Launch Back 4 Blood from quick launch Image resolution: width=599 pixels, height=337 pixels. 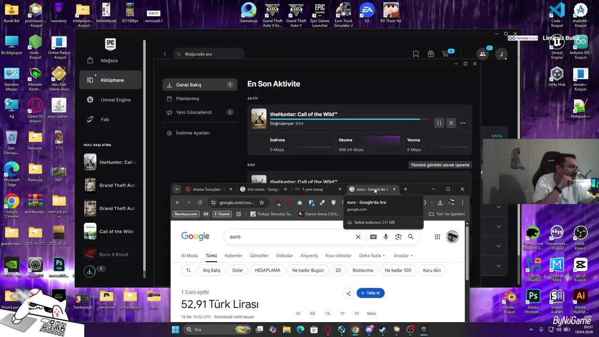coord(110,255)
